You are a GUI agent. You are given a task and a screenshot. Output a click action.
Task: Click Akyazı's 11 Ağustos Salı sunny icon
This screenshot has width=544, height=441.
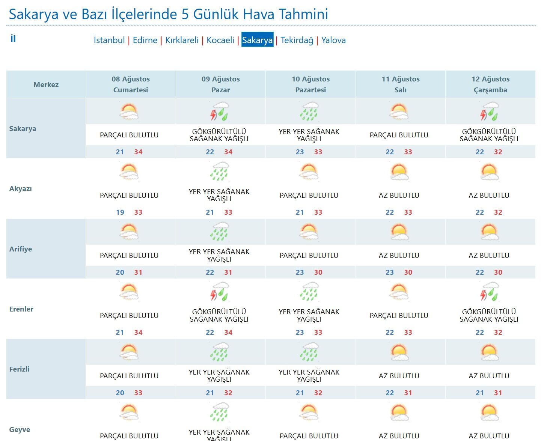(399, 172)
